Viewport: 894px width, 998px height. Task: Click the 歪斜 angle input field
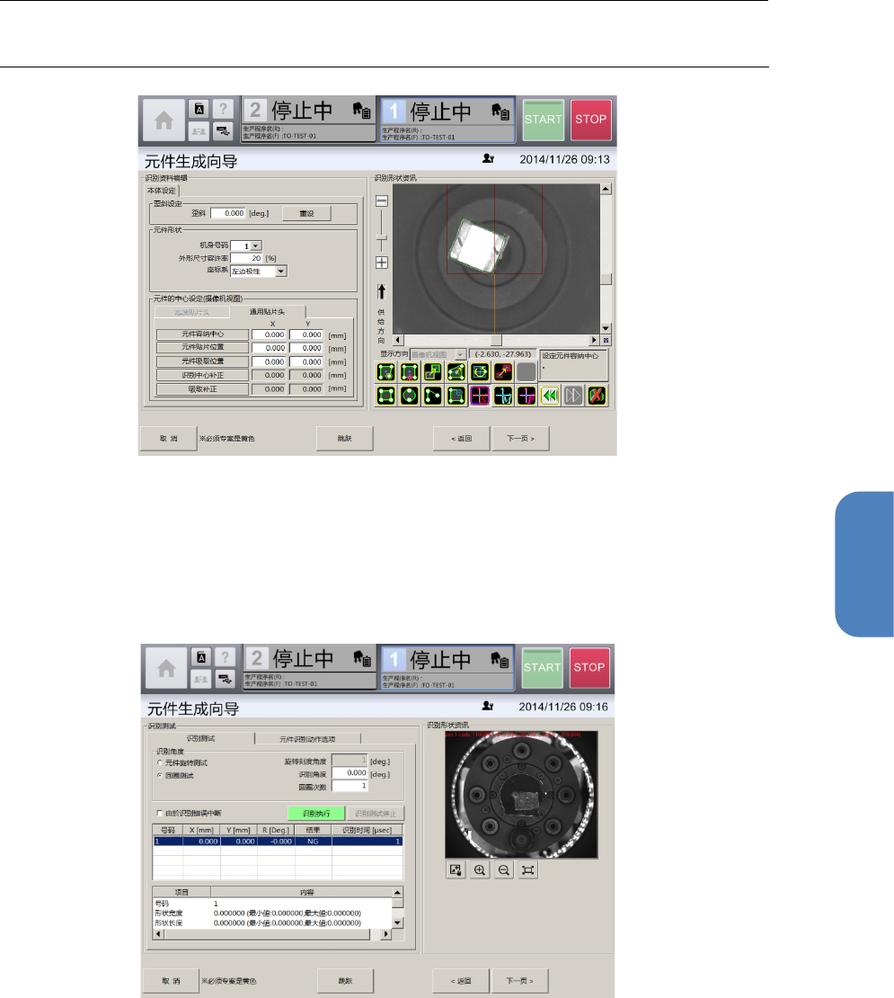pyautogui.click(x=227, y=213)
